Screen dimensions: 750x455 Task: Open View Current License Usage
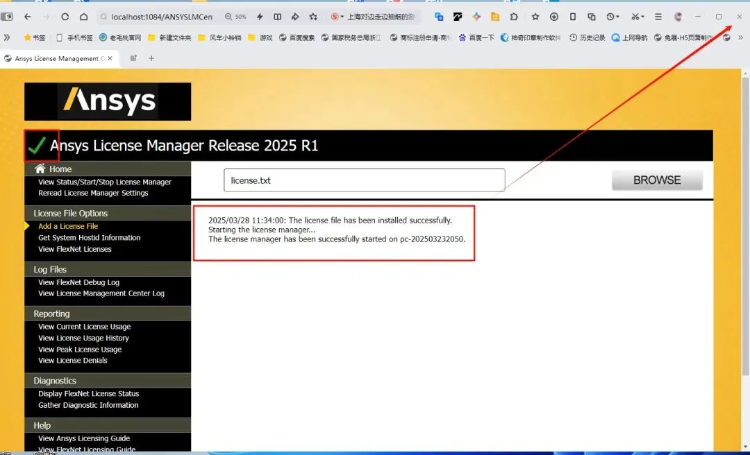(85, 327)
